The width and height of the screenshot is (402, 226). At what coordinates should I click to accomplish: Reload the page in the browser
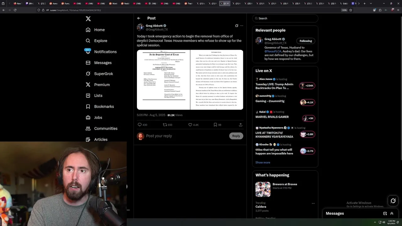[15, 10]
